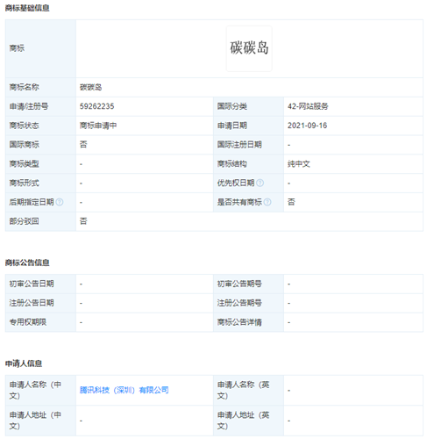This screenshot has width=427, height=439.
Task: Click the 商标公告信息 section heading
Action: coord(27,263)
